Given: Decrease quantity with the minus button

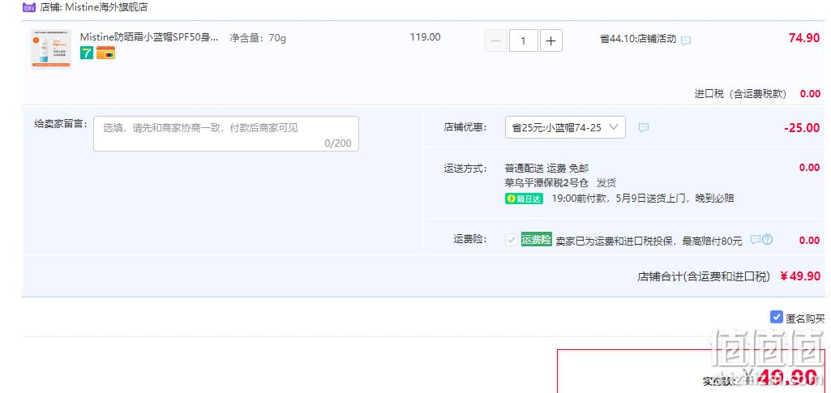Looking at the screenshot, I should tap(496, 41).
